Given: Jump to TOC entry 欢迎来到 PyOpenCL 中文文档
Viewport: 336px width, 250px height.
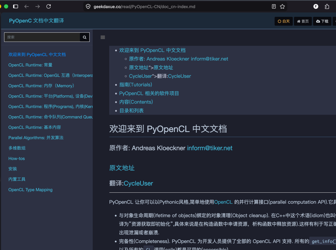Looking at the screenshot, I should [152, 50].
